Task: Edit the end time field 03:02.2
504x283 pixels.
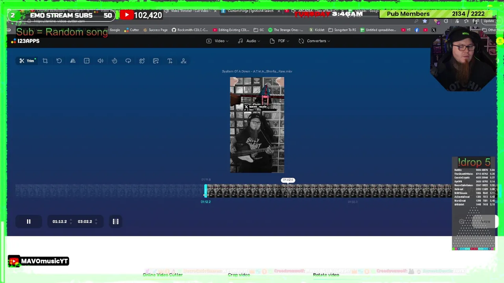Action: (85, 222)
